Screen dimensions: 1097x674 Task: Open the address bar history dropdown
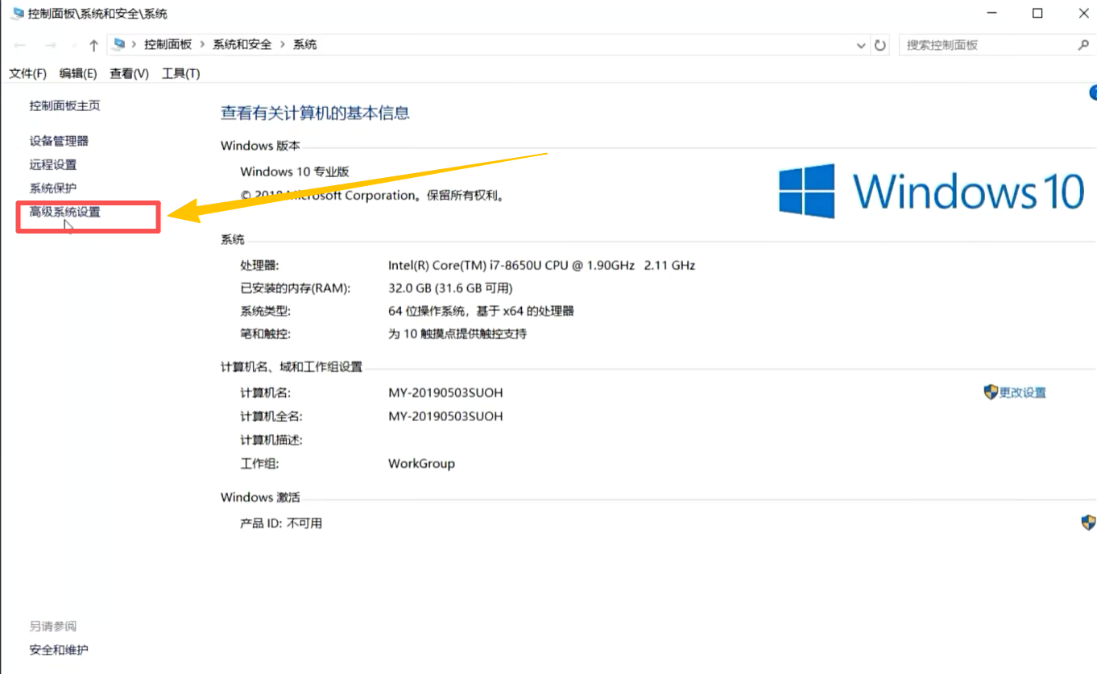tap(861, 46)
